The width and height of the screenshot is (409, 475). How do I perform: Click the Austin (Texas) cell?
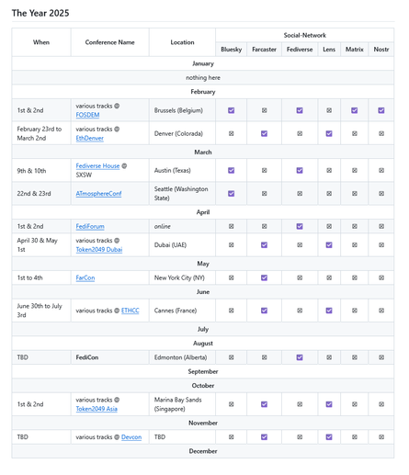tap(182, 170)
